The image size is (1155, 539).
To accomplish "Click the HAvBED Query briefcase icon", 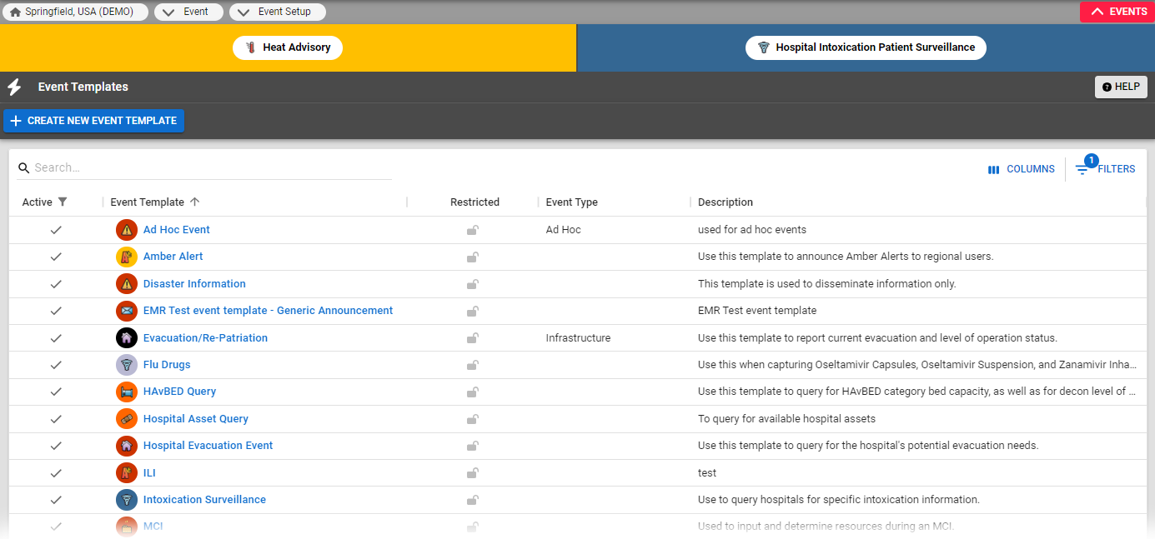I will pos(126,392).
